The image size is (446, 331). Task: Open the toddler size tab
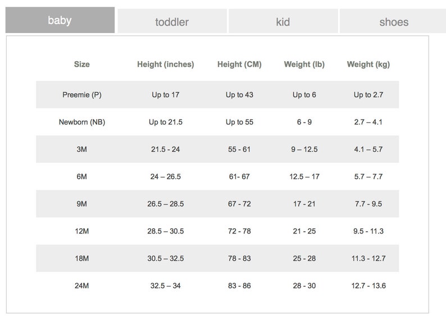pyautogui.click(x=172, y=21)
